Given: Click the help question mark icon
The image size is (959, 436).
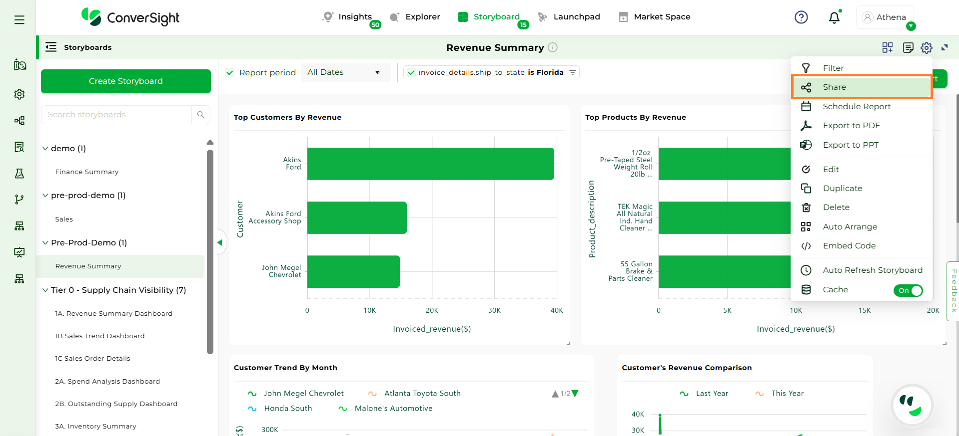Looking at the screenshot, I should click(801, 17).
